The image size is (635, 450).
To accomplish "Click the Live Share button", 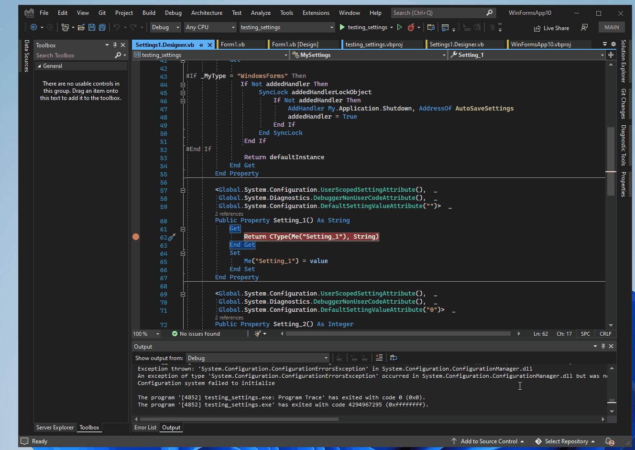I will [x=551, y=28].
